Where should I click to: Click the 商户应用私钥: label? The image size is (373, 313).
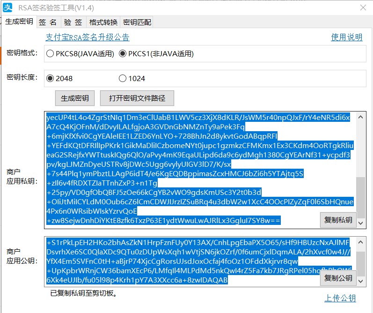tap(22, 177)
